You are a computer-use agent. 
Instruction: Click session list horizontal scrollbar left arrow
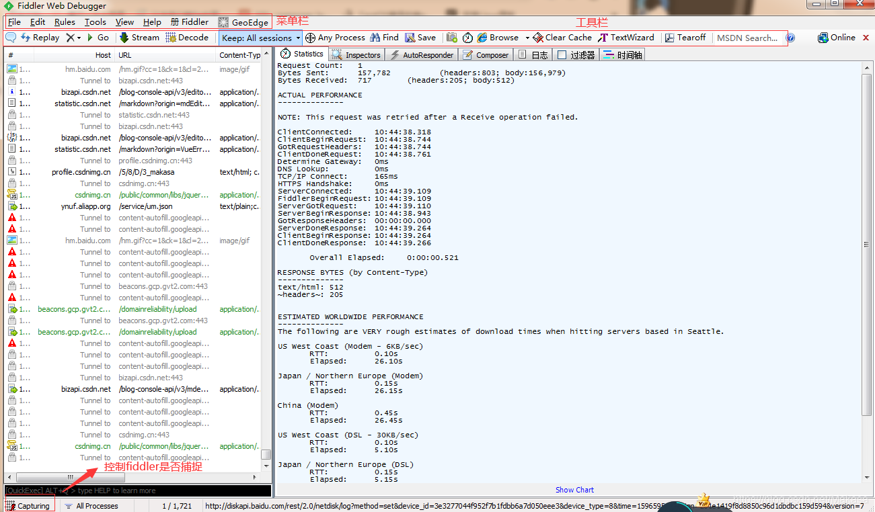click(10, 476)
